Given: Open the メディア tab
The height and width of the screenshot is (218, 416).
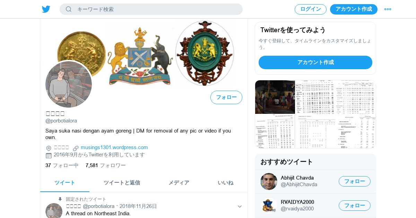Looking at the screenshot, I should [179, 183].
